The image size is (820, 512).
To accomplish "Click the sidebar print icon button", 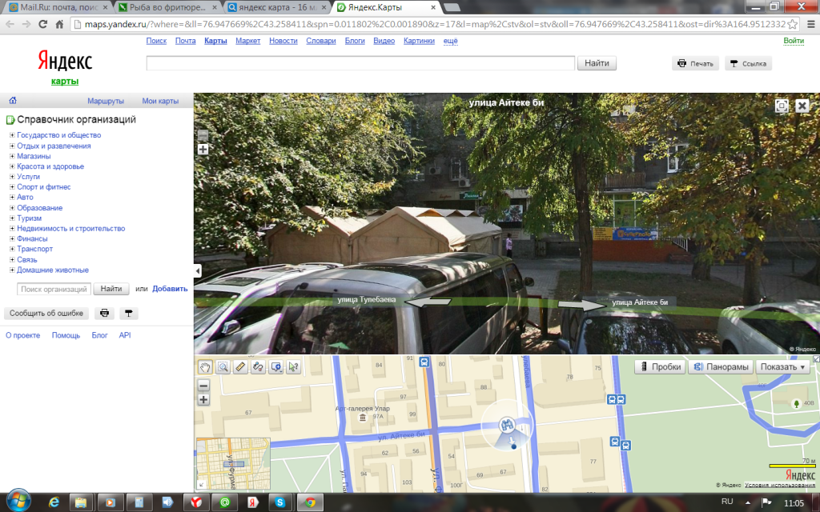I will pyautogui.click(x=103, y=314).
